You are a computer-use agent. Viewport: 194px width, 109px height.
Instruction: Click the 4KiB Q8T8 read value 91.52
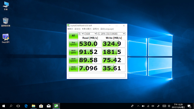(x=90, y=52)
